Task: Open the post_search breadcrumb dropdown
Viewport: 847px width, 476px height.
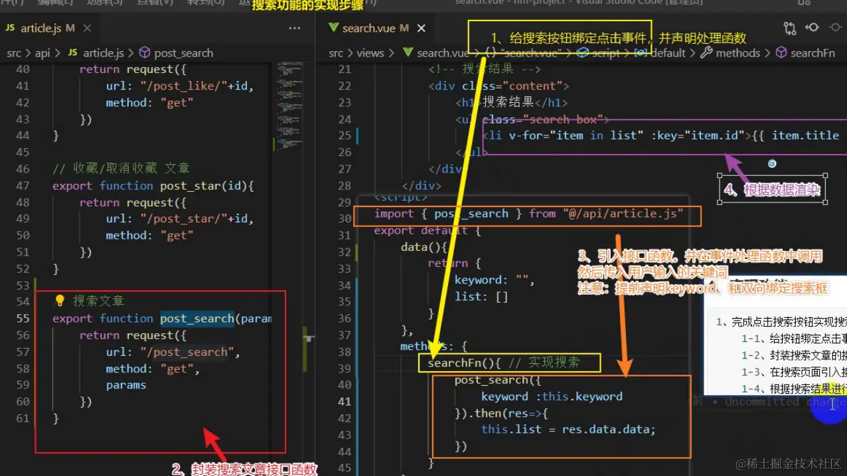Action: 184,53
